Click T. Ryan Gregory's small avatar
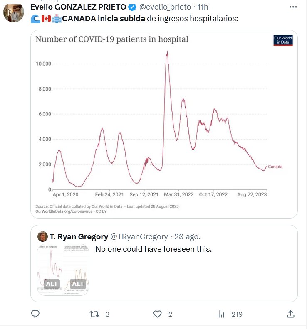The width and height of the screenshot is (307, 329). (42, 237)
